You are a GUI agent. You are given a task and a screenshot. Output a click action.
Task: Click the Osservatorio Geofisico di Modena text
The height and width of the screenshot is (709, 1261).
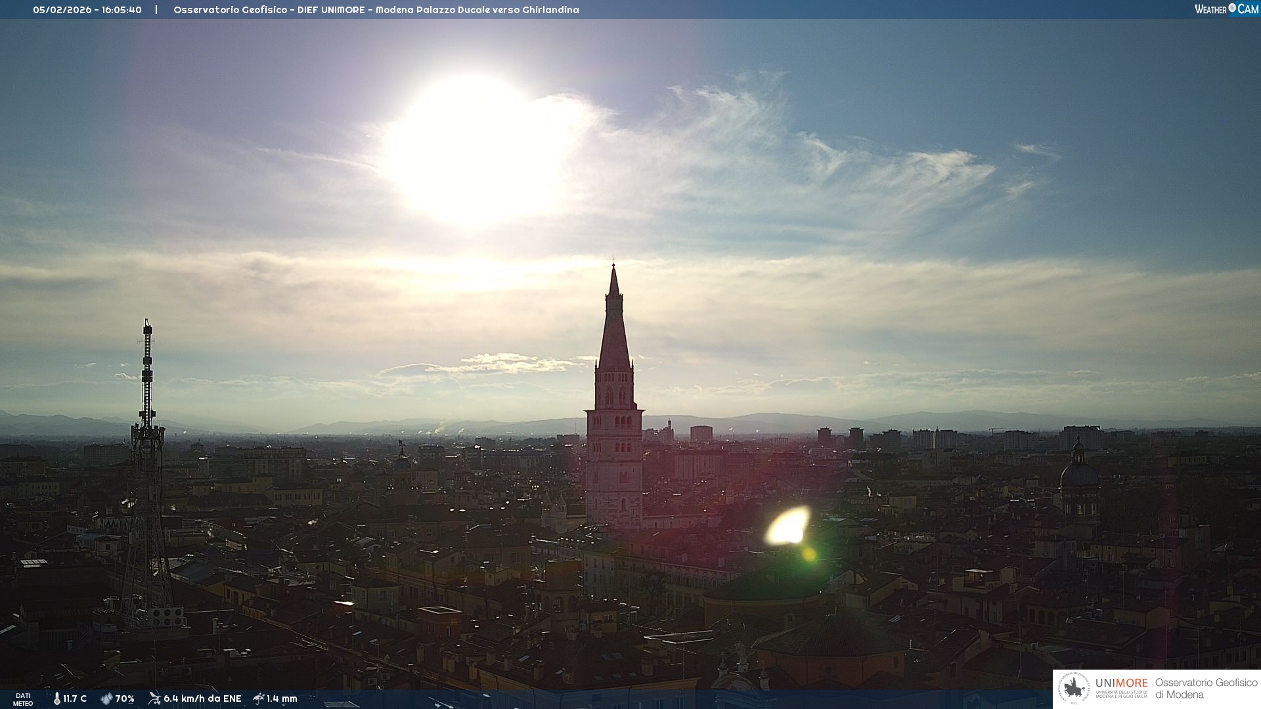coord(1206,689)
